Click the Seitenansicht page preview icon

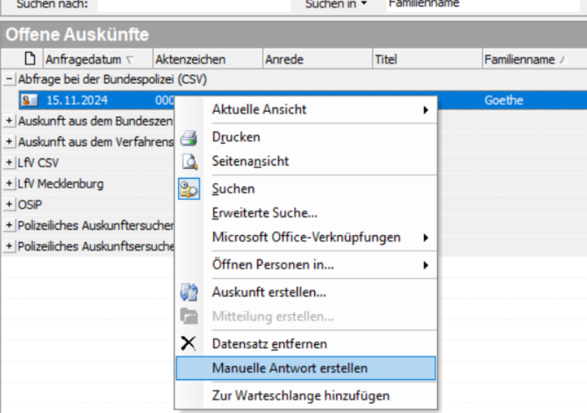tap(189, 161)
